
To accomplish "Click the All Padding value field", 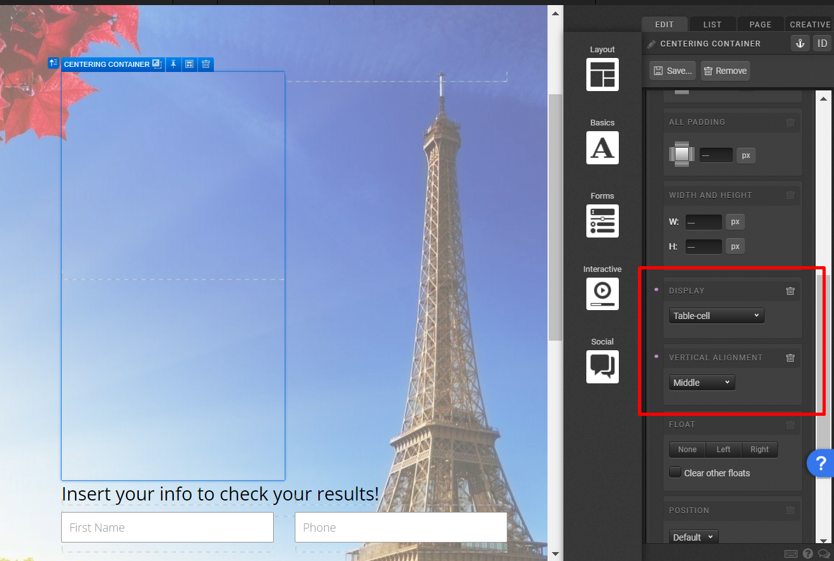I will click(716, 155).
